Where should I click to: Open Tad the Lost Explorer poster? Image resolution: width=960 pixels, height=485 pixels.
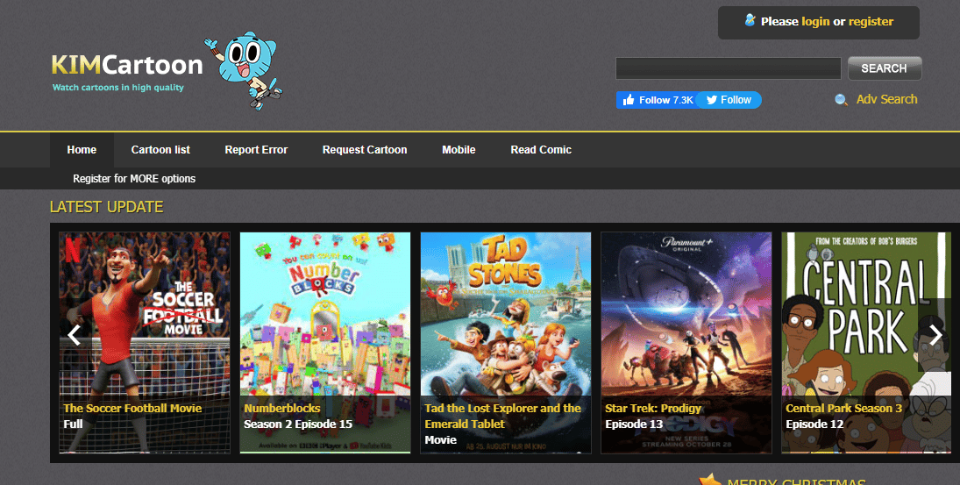506,342
